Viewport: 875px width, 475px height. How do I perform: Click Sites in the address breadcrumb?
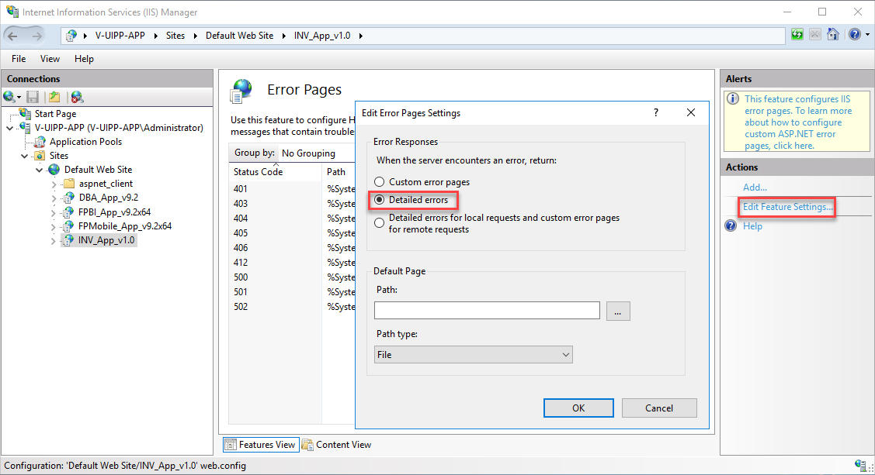point(175,36)
